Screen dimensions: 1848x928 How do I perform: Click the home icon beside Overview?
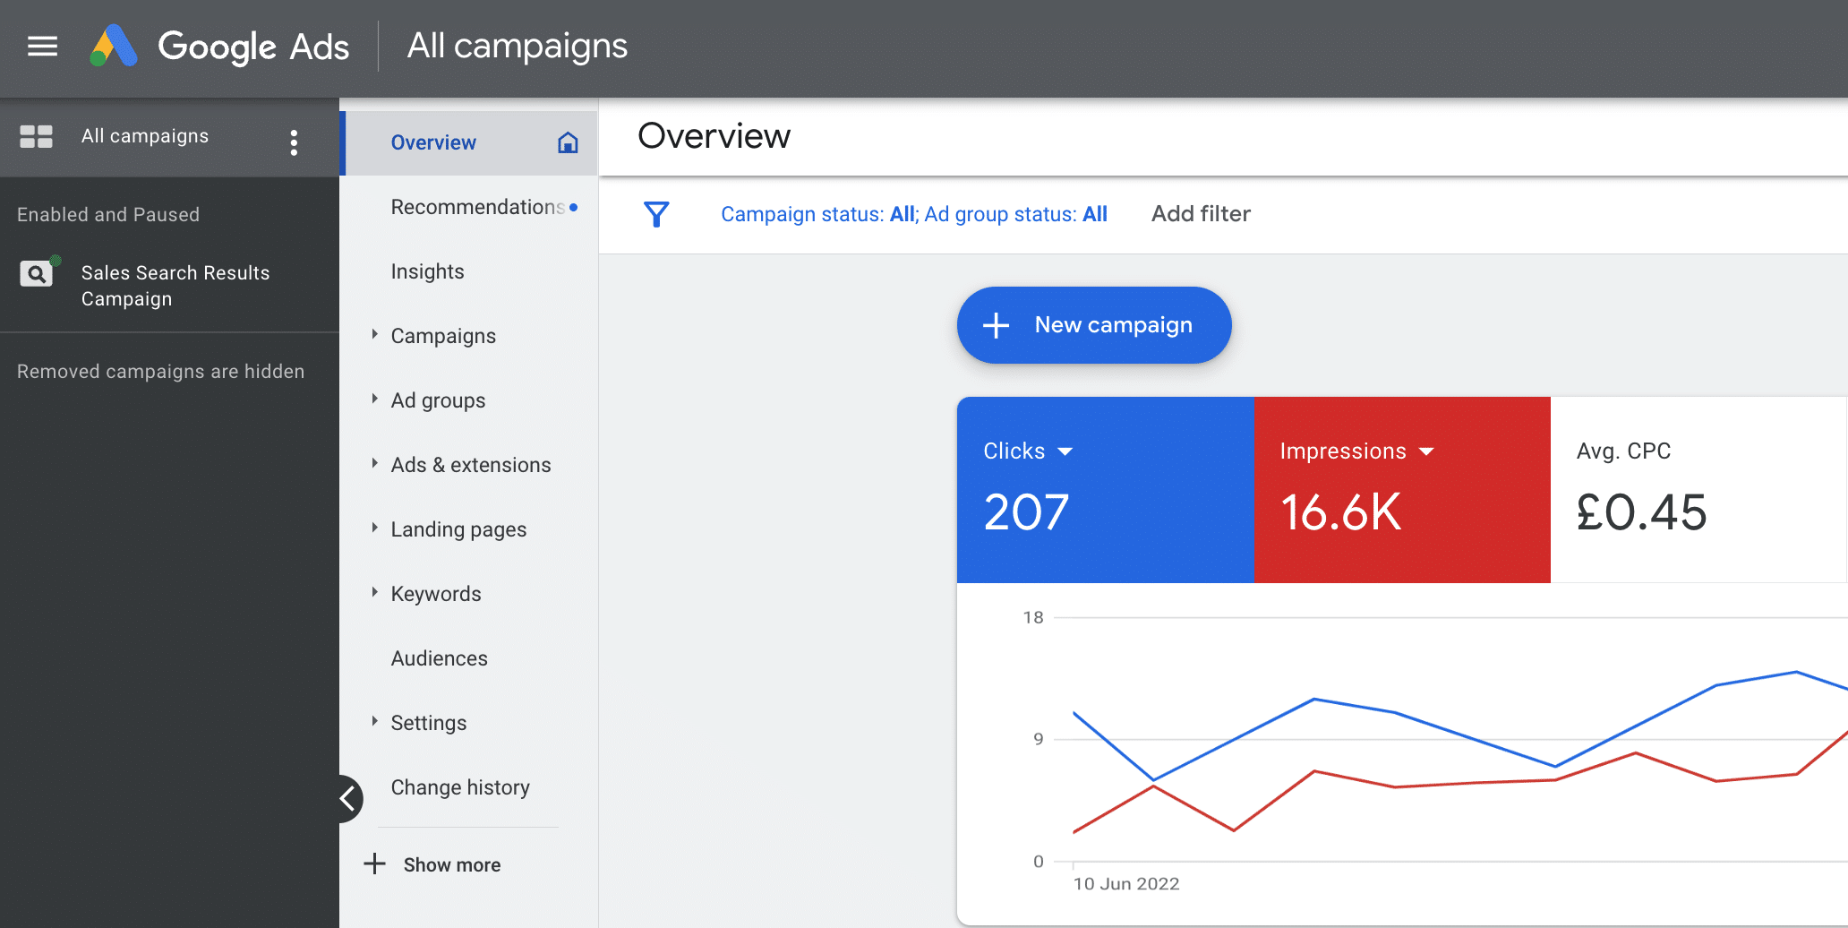[568, 142]
